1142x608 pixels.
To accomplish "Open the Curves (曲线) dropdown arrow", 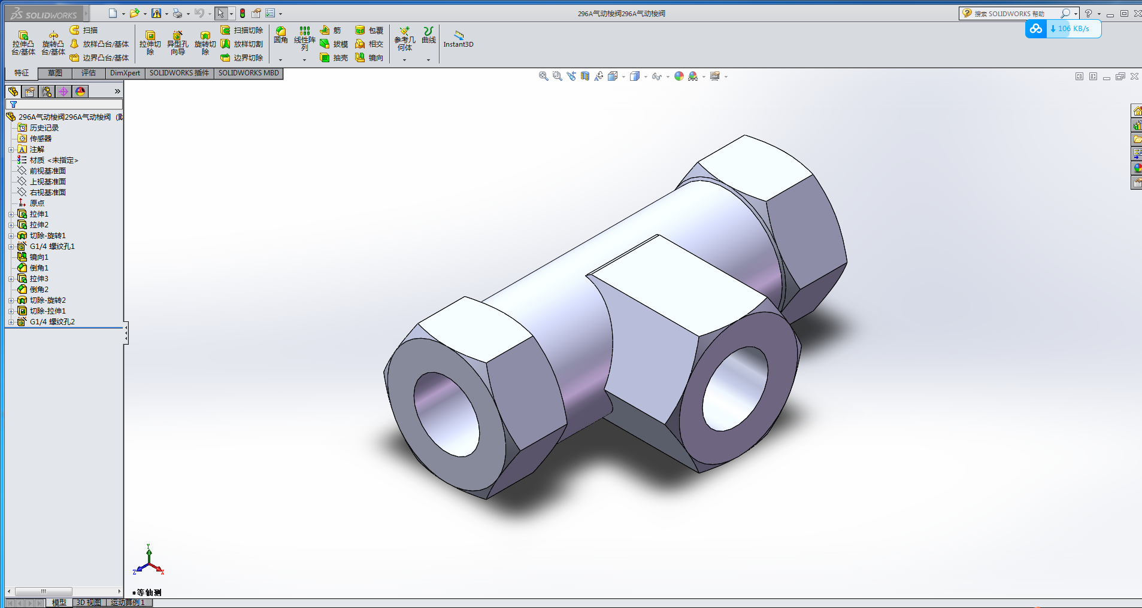I will pyautogui.click(x=428, y=60).
